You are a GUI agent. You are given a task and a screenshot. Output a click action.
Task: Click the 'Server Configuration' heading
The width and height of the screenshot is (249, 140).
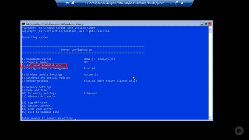coord(76,50)
